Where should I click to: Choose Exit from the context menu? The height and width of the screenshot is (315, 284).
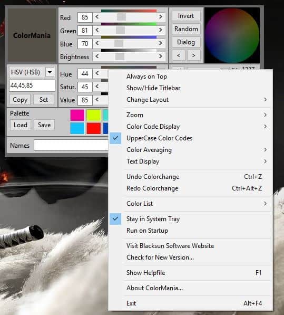190,303
